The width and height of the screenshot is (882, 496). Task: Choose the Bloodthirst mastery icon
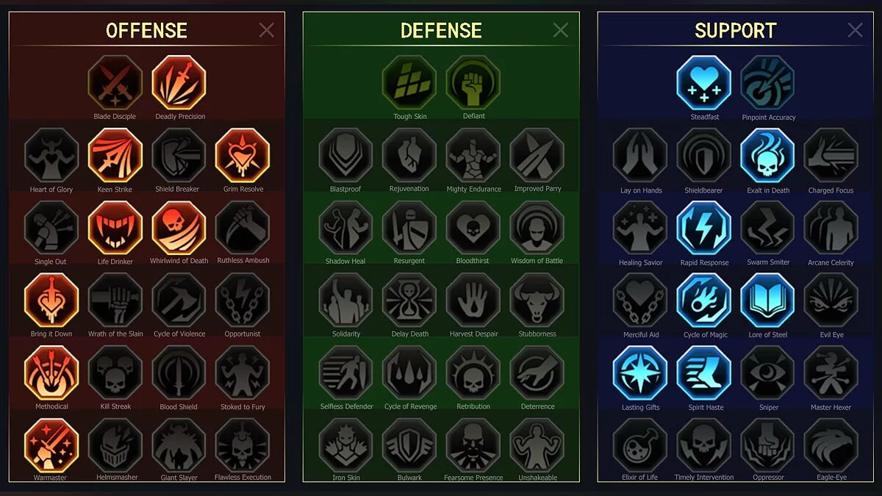(473, 227)
